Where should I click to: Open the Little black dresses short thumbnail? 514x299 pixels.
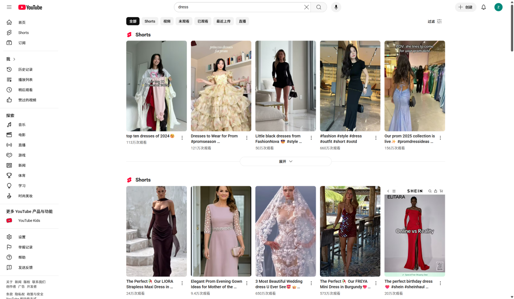[x=285, y=86]
